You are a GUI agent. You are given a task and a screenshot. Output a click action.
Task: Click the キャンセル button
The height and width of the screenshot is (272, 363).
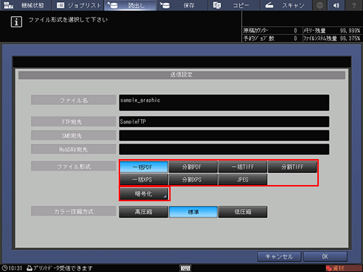coord(279,257)
